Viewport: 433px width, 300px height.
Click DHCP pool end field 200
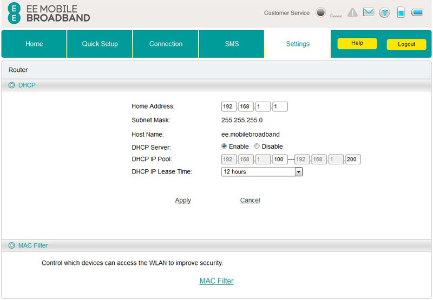(x=353, y=159)
